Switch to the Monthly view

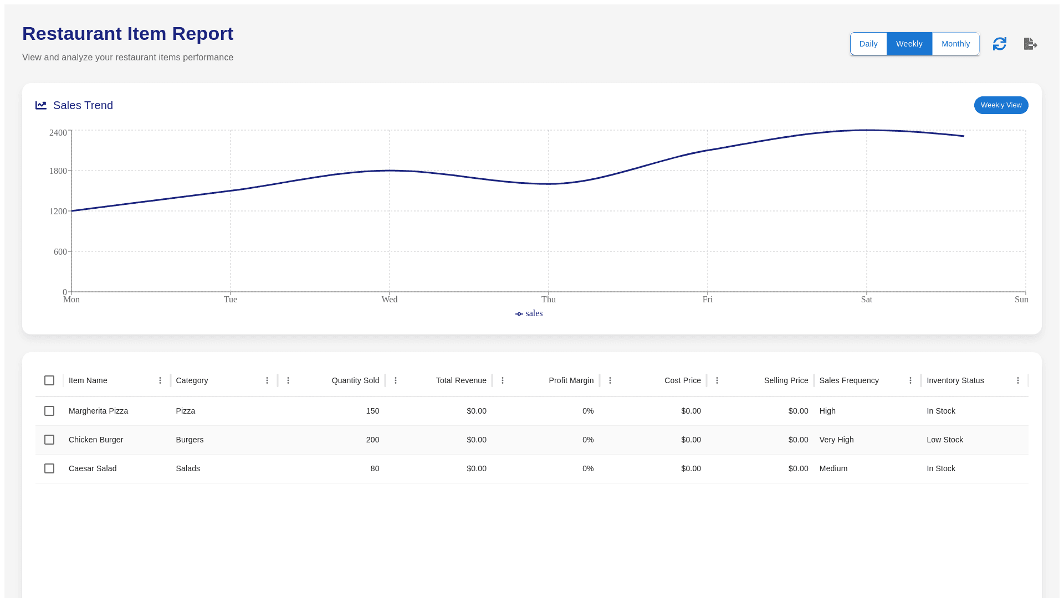(955, 44)
